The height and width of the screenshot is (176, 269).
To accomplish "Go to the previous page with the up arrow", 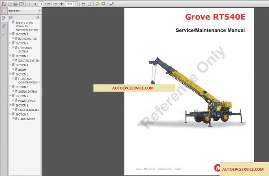I will pyautogui.click(x=30, y=4).
